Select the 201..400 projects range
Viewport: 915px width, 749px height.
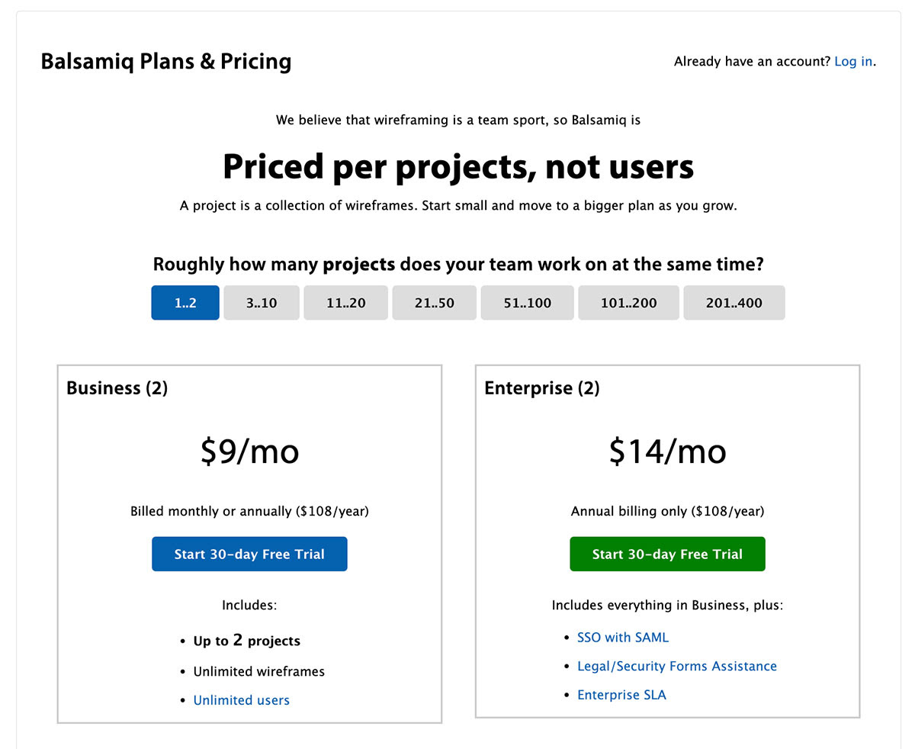(x=734, y=303)
